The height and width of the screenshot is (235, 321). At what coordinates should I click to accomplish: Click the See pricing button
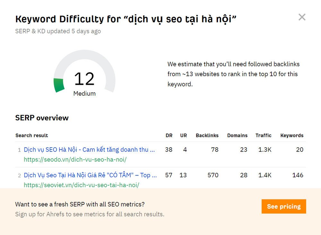tap(284, 206)
